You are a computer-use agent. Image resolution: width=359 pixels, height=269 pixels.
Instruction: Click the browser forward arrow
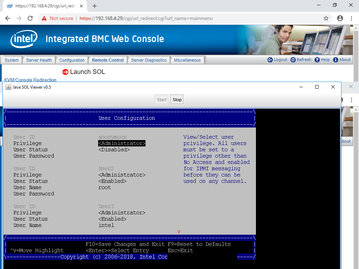tap(19, 18)
